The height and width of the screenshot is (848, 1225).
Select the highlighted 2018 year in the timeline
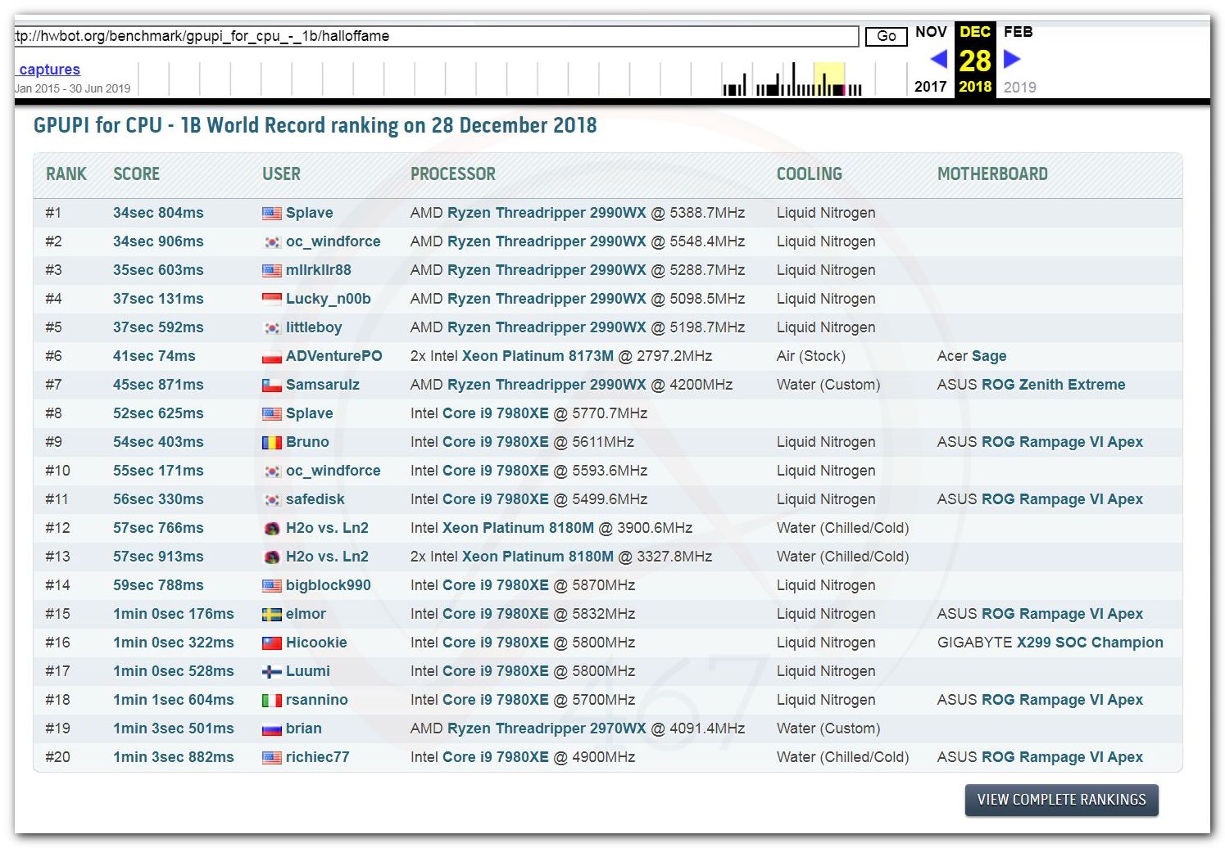(975, 87)
